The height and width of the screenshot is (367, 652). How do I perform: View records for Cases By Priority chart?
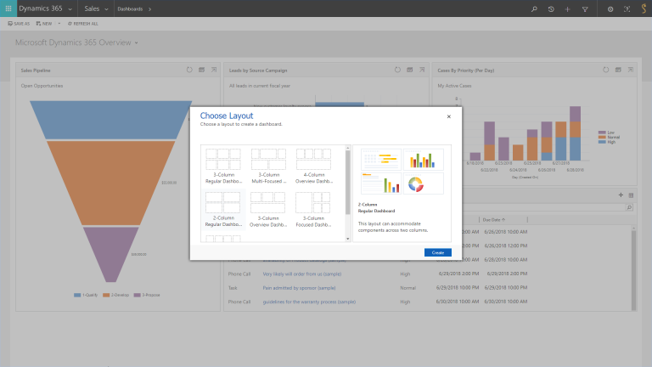click(618, 70)
